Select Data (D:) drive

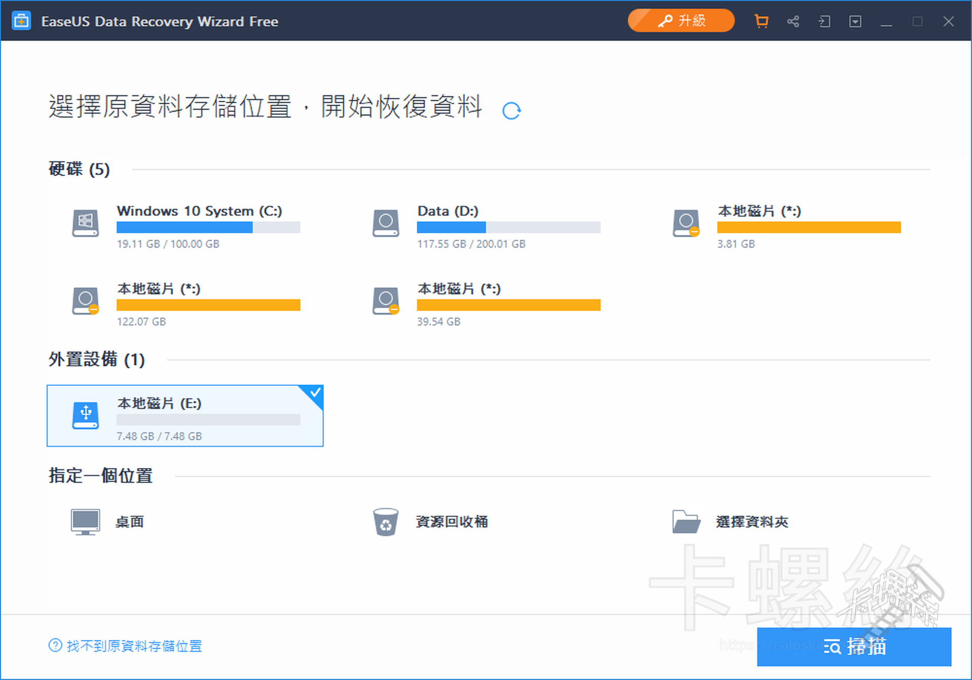[448, 211]
